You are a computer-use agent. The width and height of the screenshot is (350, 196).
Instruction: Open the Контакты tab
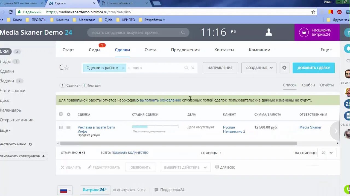click(x=224, y=50)
